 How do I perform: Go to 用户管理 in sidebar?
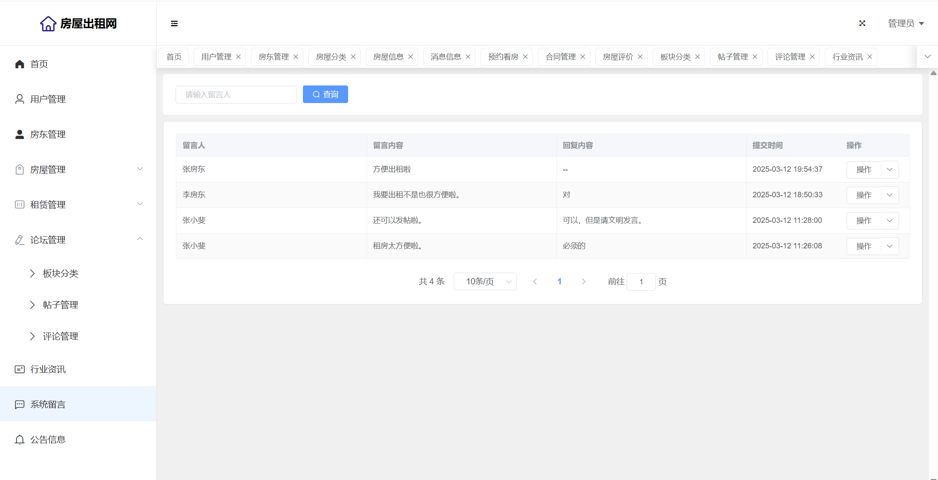point(48,99)
